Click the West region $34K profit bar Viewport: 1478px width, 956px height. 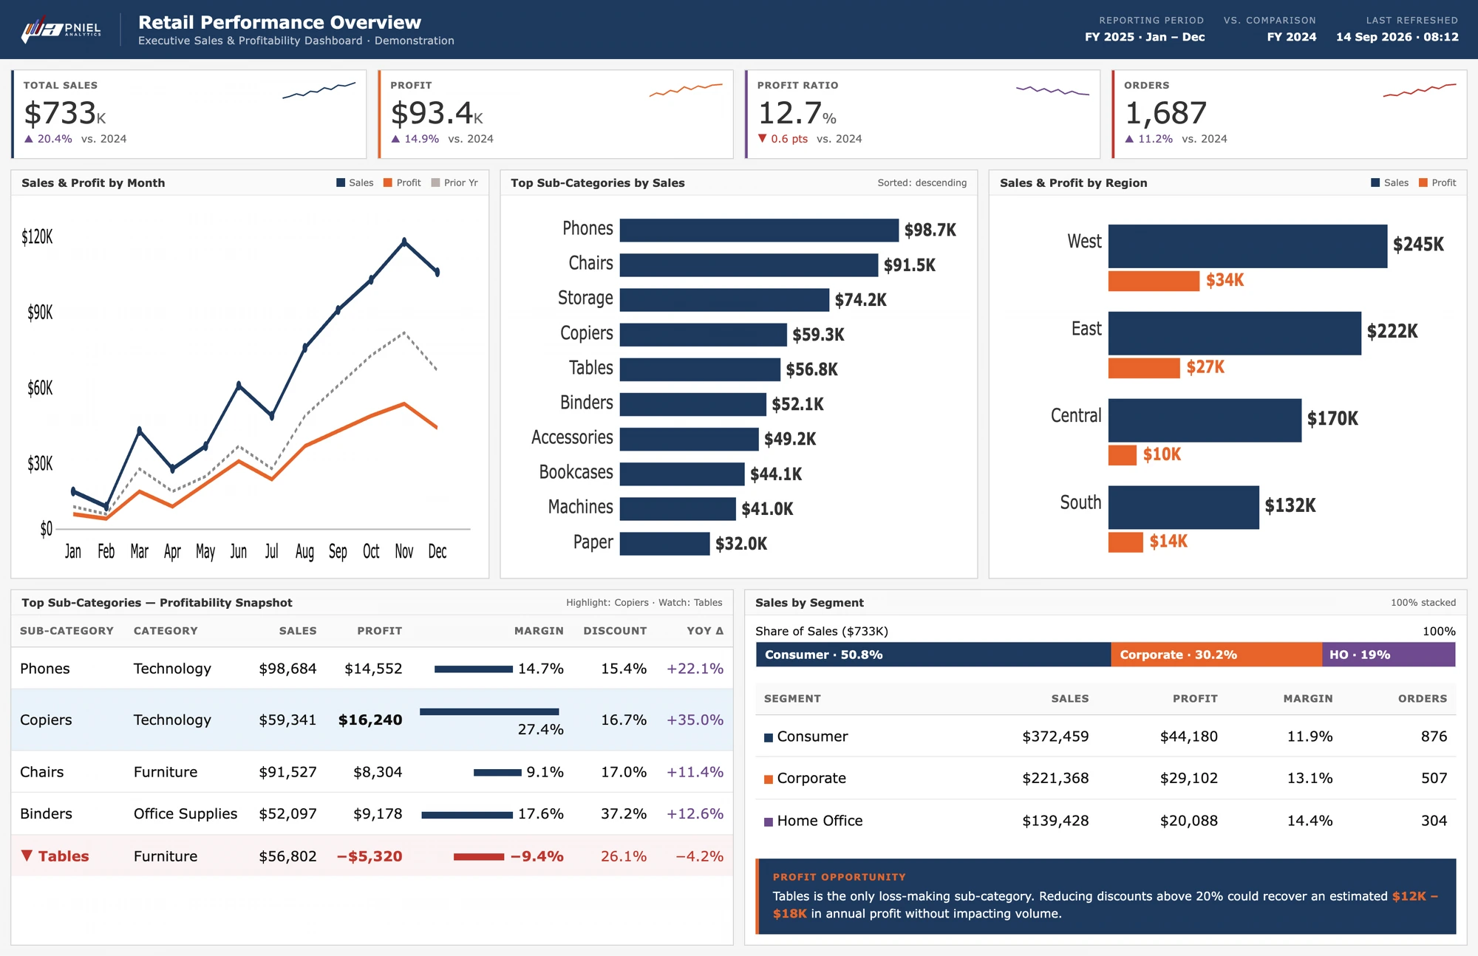pos(1154,281)
